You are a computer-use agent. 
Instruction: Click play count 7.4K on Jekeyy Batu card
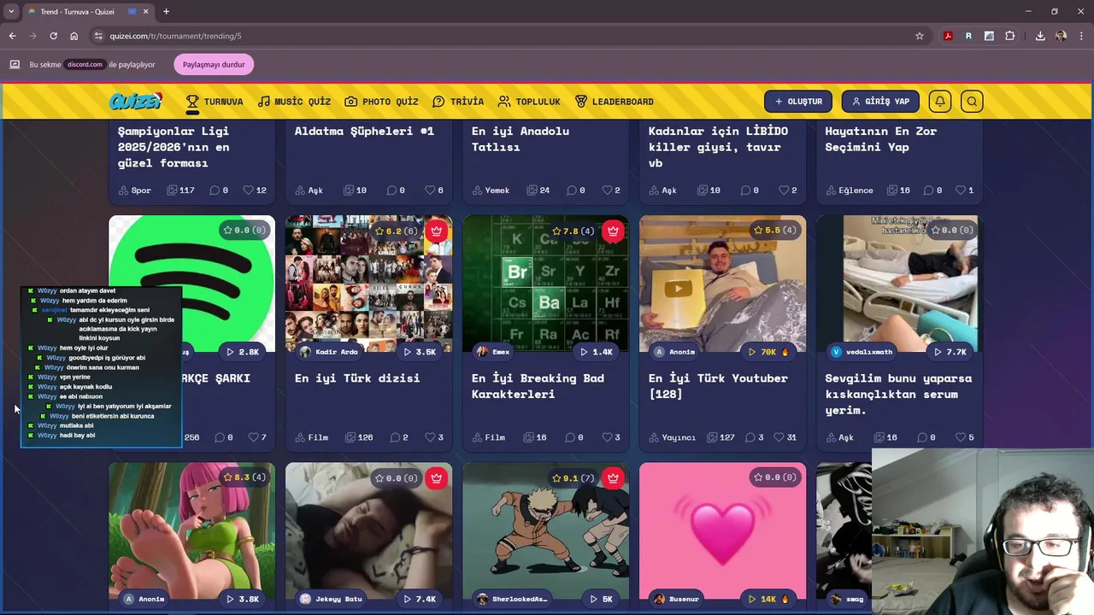point(420,599)
